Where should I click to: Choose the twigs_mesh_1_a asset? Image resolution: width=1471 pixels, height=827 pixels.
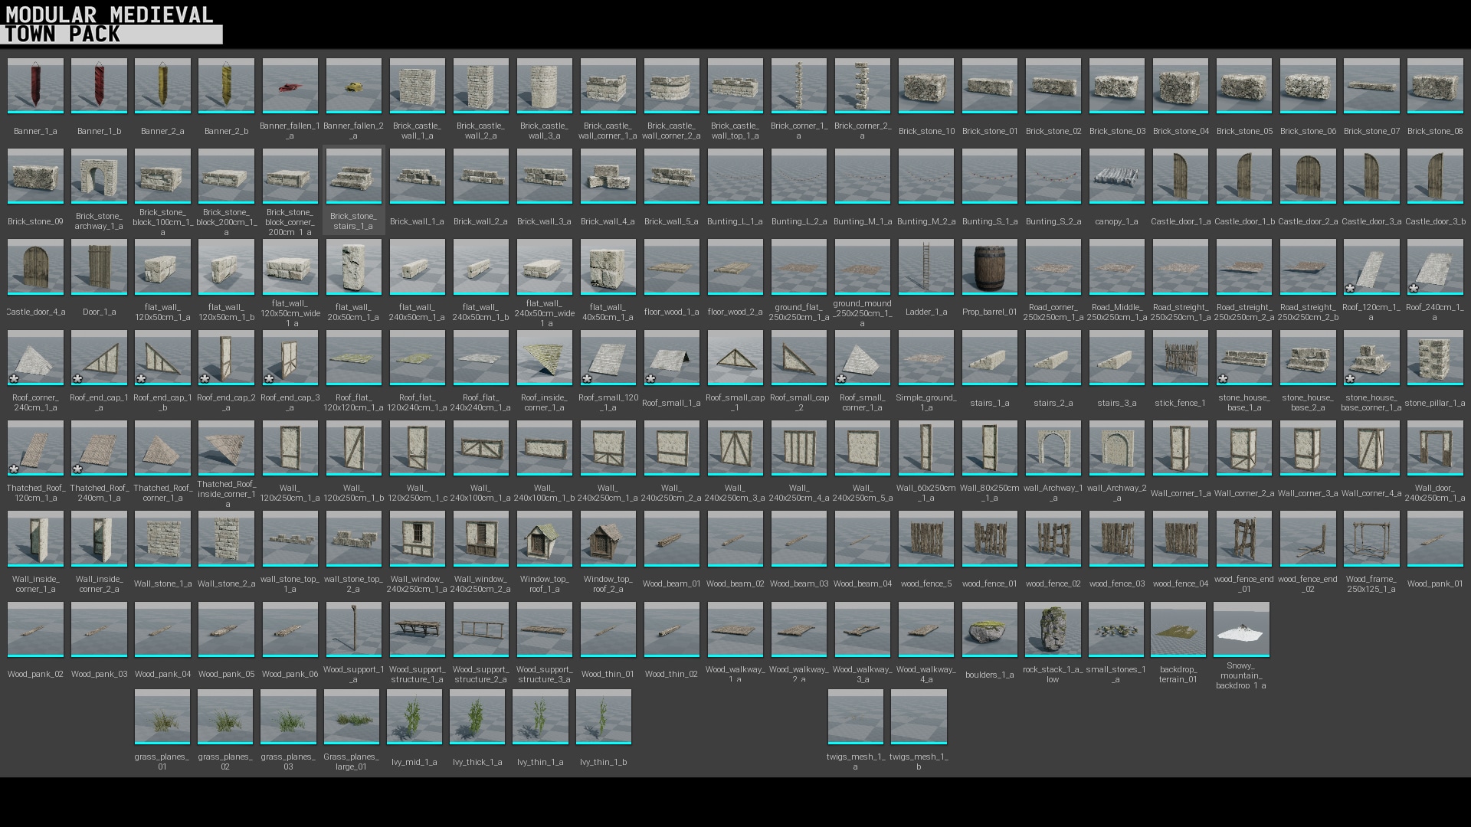(855, 717)
